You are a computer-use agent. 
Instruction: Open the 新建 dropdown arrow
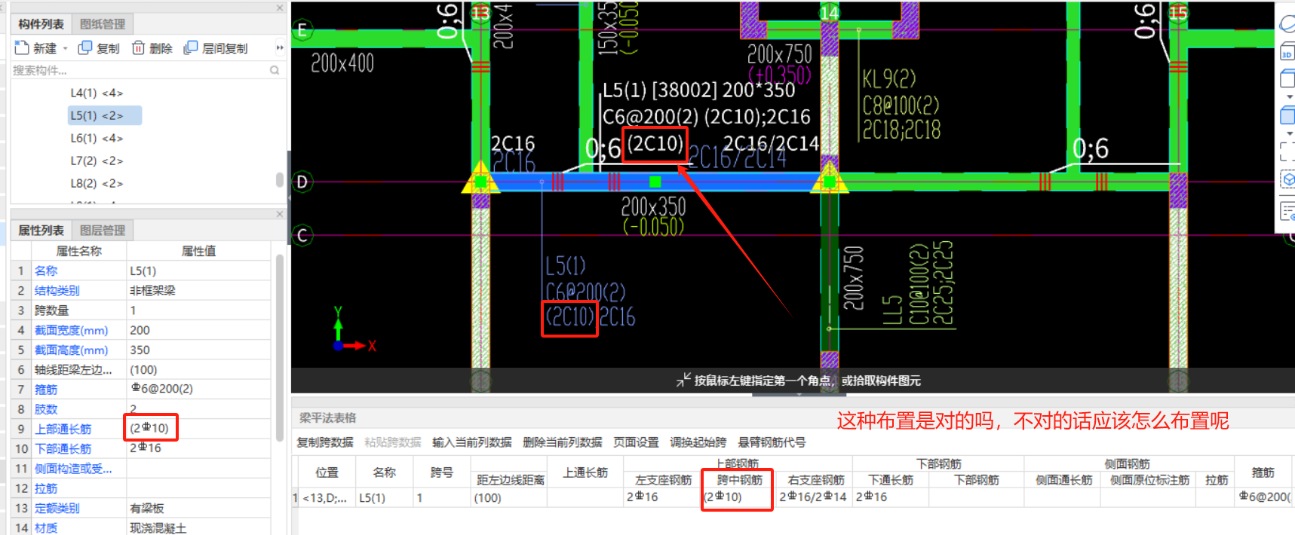pos(66,48)
